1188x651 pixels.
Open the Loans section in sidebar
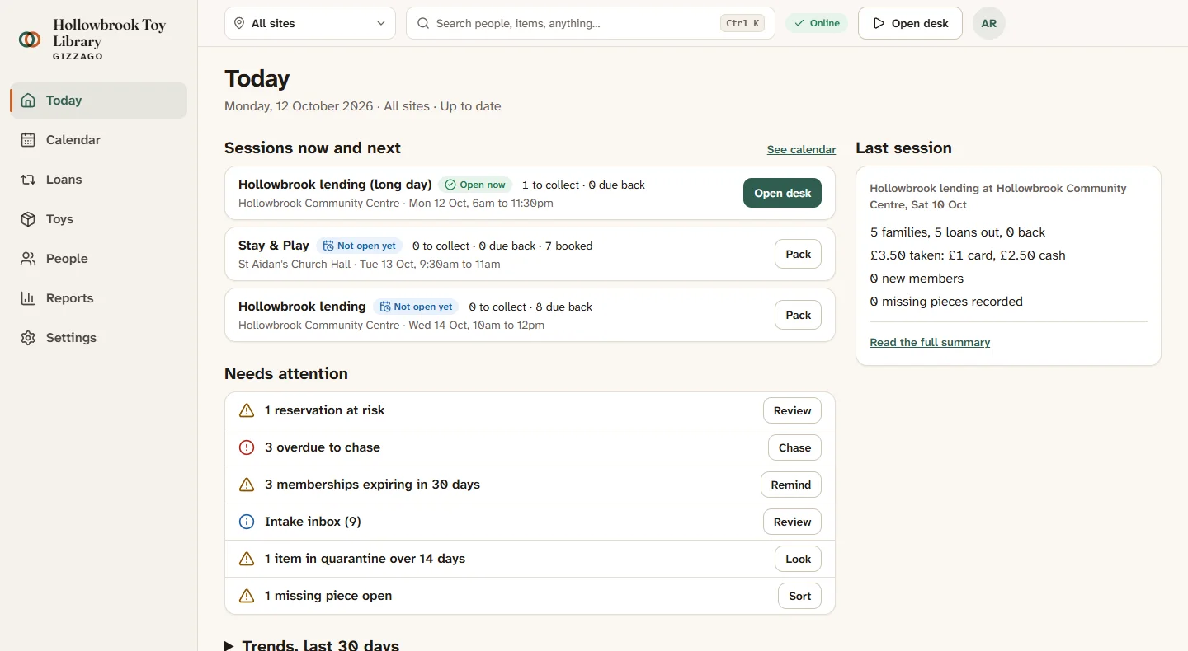[98, 180]
